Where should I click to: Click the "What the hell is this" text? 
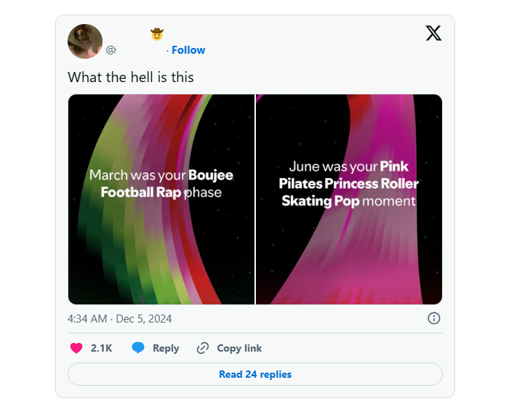click(x=131, y=77)
